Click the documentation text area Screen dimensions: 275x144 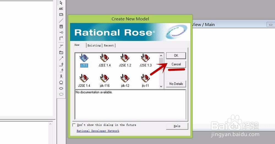130,105
